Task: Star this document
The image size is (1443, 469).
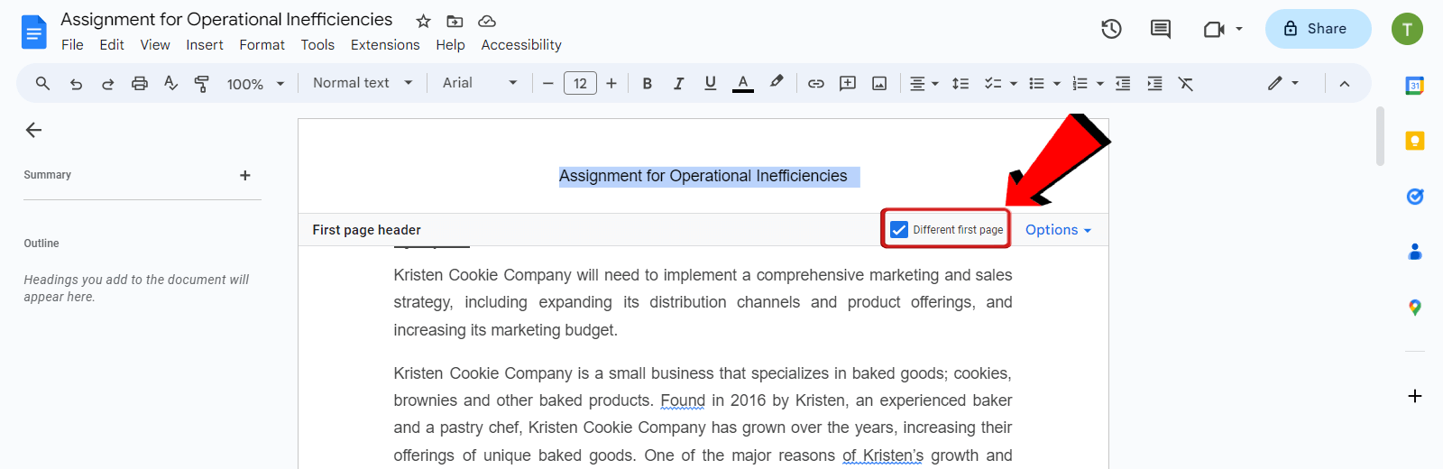Action: tap(423, 21)
